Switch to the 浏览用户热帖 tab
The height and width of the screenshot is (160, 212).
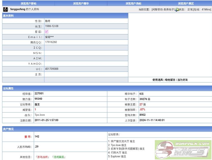click(133, 4)
